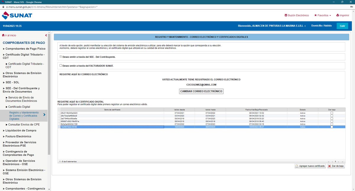Open the Liquidación de Compra menu
The image size is (355, 191).
[20, 130]
